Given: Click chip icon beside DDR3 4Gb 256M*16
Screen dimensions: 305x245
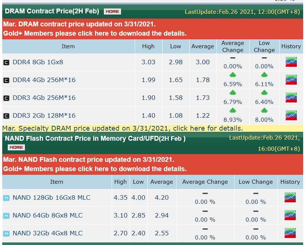Looking at the screenshot, I should (6, 98).
